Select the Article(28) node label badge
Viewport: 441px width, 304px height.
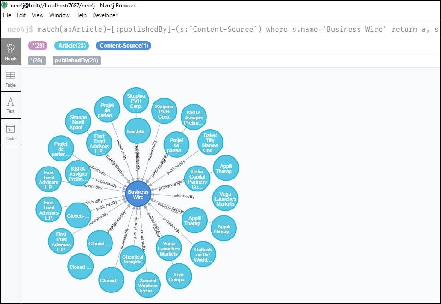(x=72, y=46)
